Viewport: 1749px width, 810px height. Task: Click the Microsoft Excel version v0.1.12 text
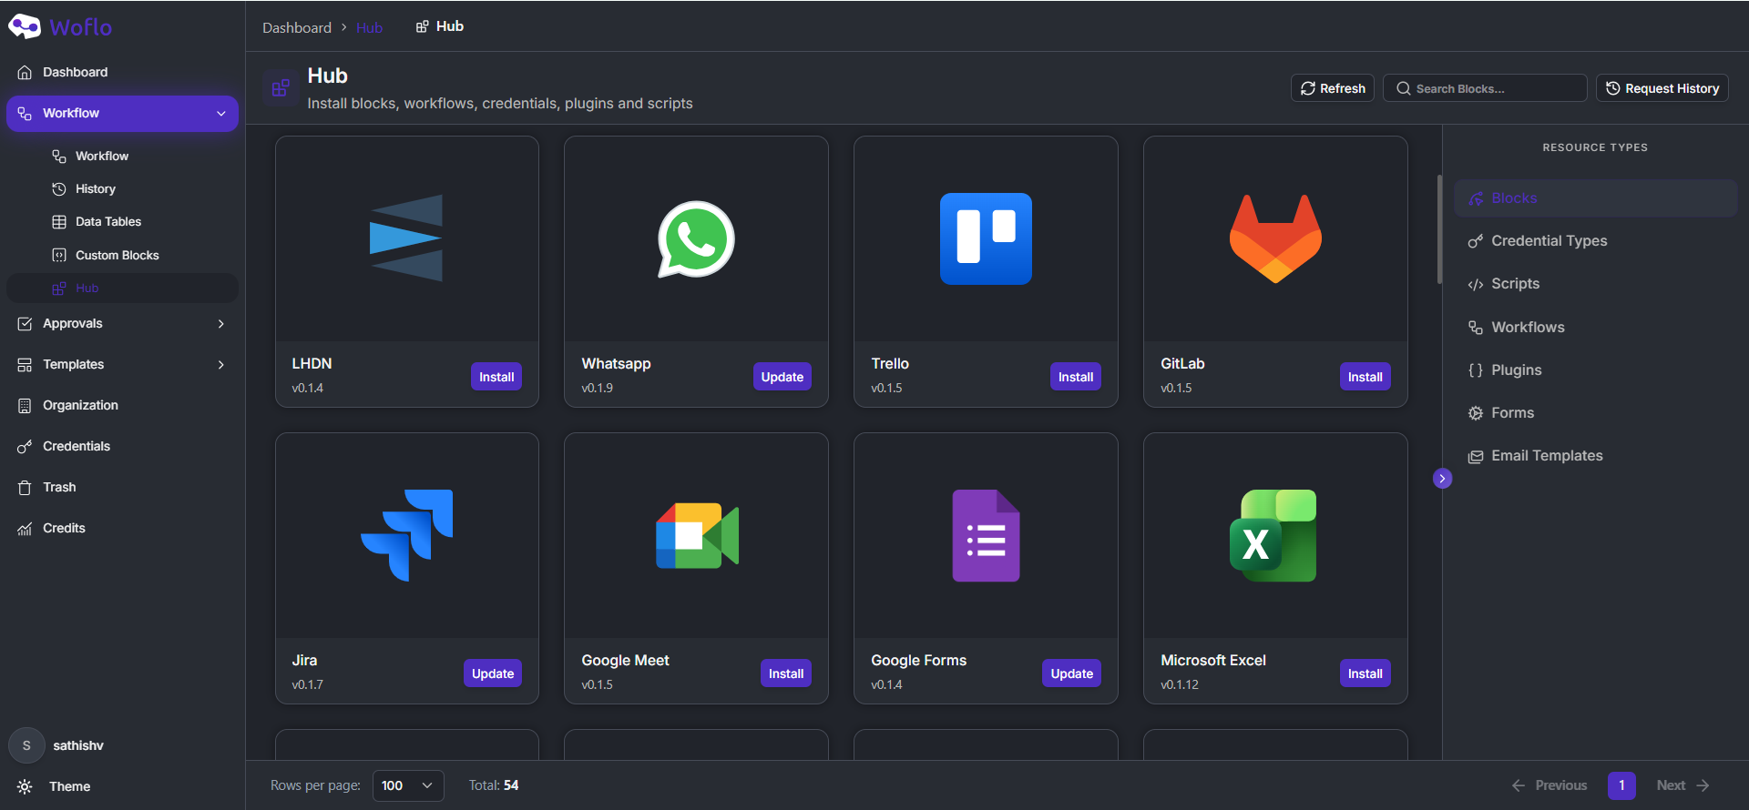click(x=1180, y=685)
